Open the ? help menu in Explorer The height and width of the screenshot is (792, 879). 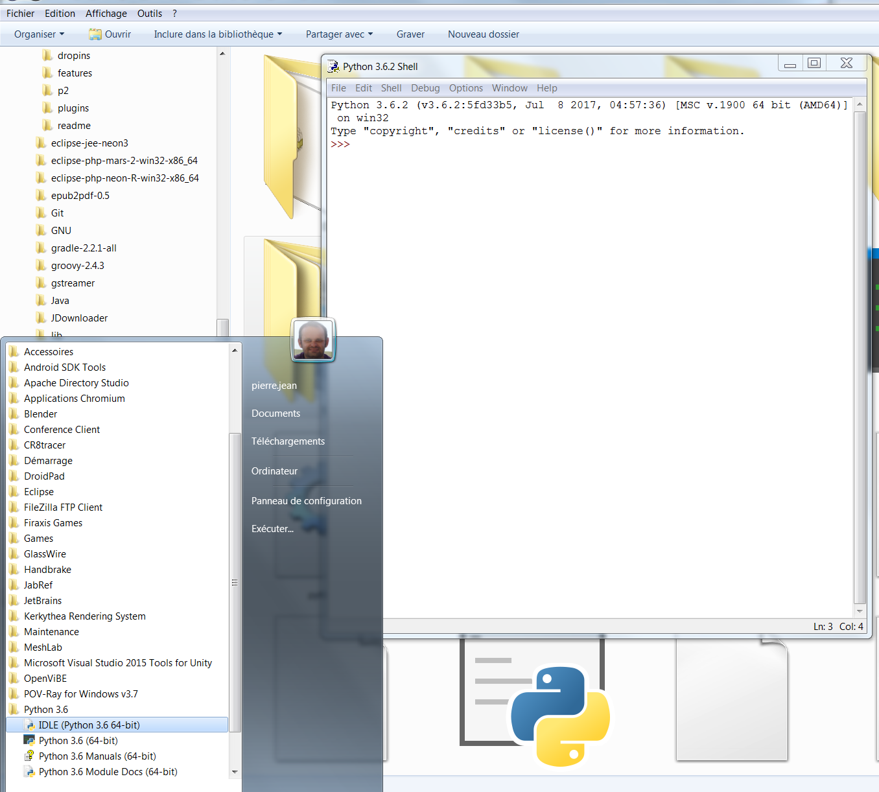[174, 14]
